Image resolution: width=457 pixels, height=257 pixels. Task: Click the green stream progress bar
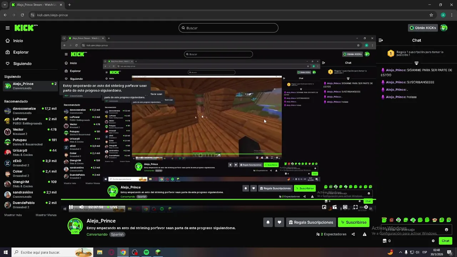(218, 200)
